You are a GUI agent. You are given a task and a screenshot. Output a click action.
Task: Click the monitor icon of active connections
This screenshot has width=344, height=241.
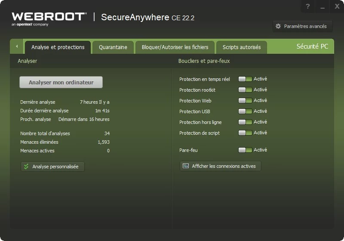(x=186, y=166)
